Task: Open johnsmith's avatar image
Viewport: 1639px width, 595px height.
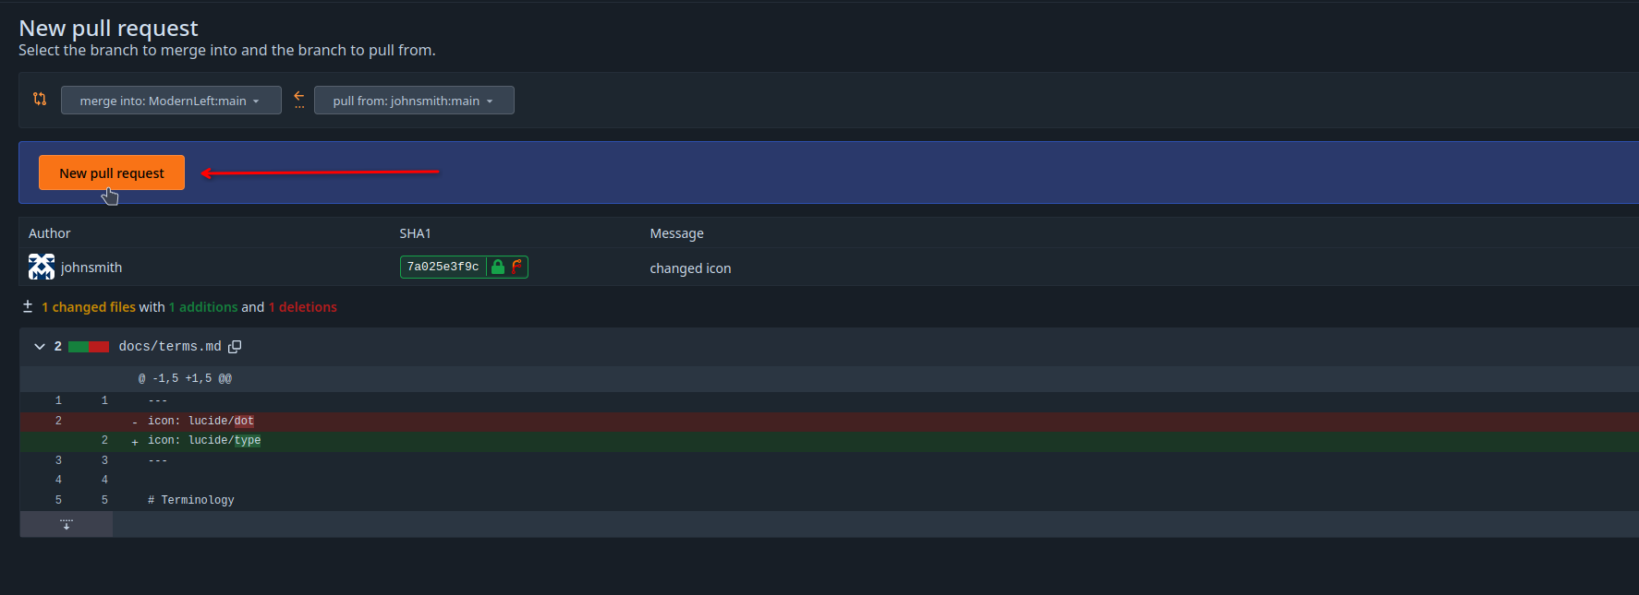Action: pyautogui.click(x=42, y=267)
